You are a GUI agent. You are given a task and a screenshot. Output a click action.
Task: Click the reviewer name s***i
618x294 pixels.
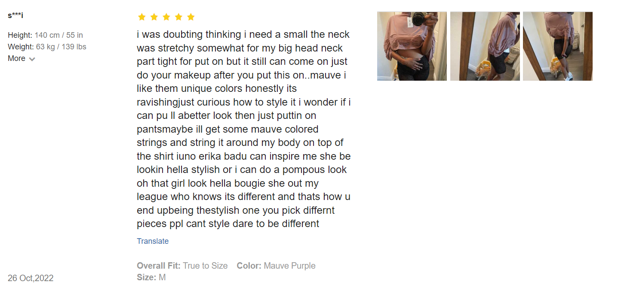(15, 16)
